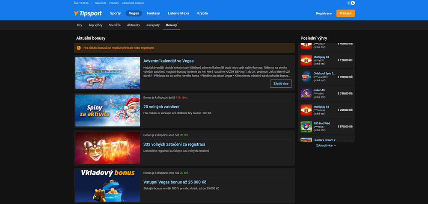This screenshot has width=428, height=204.
Task: Click the Zjistit více button
Action: 281,83
